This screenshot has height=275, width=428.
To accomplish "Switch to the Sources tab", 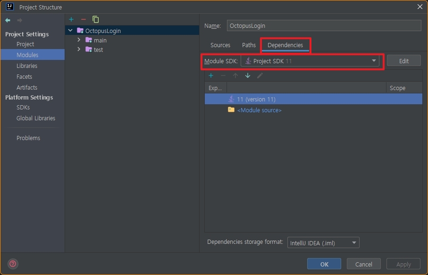I will [x=220, y=45].
